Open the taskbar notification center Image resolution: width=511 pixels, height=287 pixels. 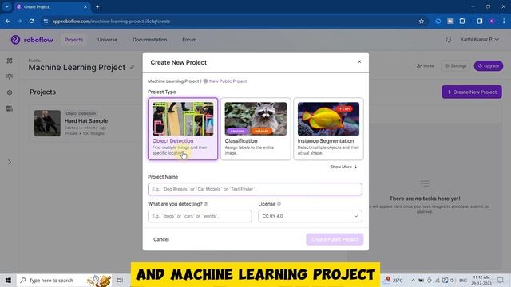coord(501,280)
